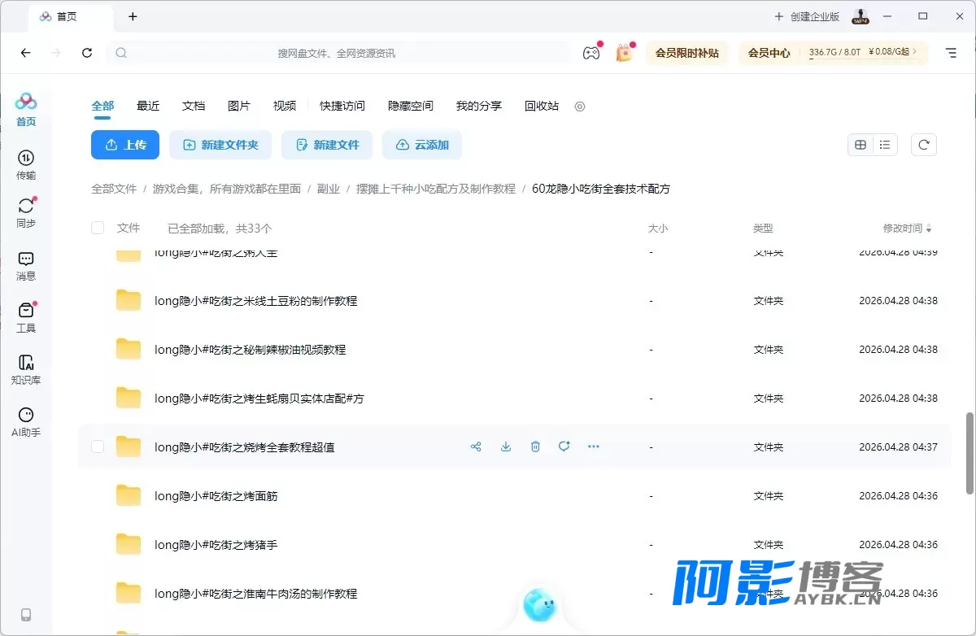Click the search box for 搜网盘文件

pos(338,53)
